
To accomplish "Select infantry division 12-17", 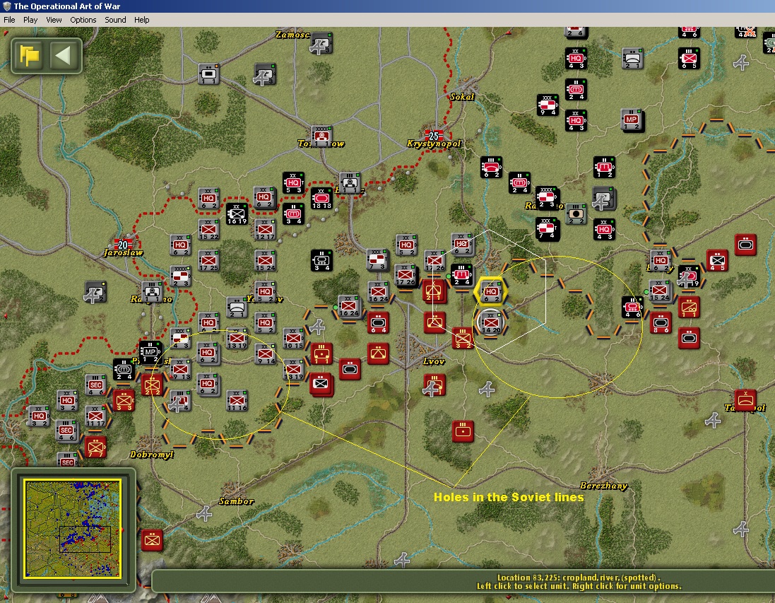I will point(265,230).
